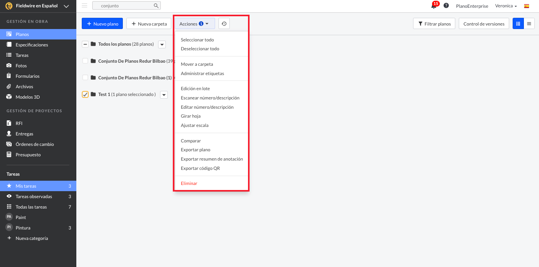Open Veronica user menu
This screenshot has width=539, height=267.
coord(506,6)
